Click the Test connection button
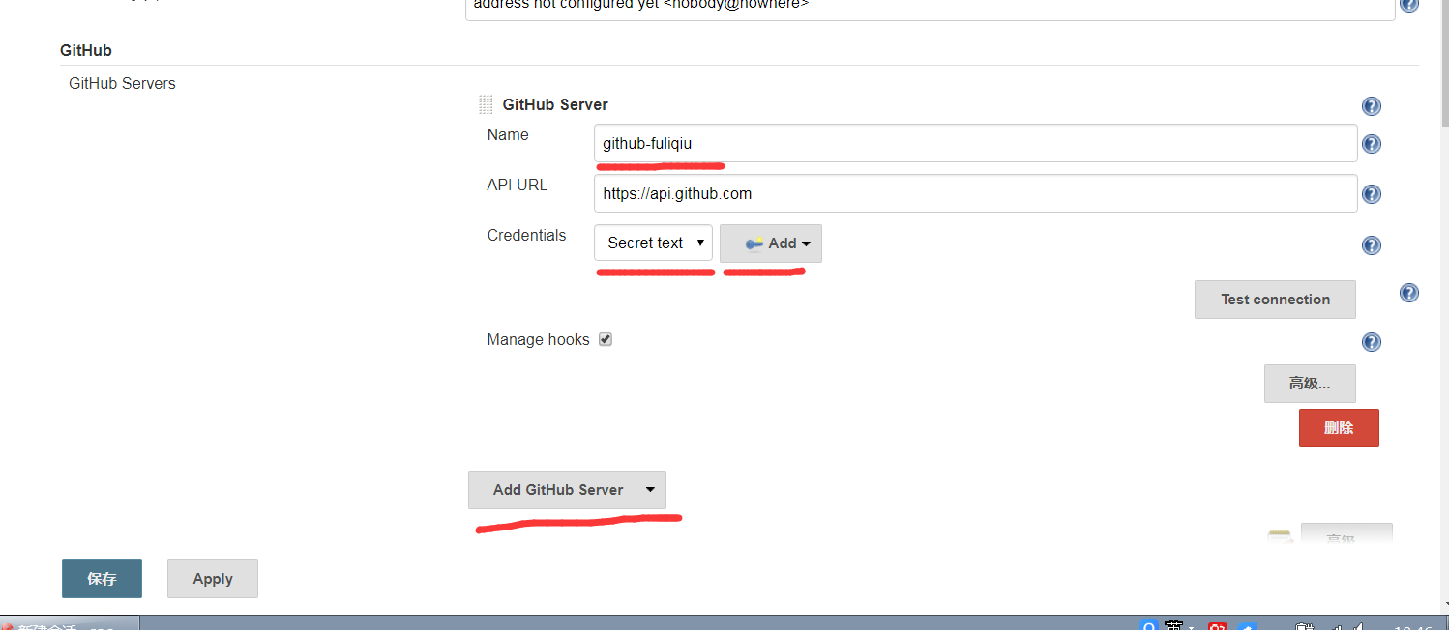Screen dimensions: 1449x630 click(1275, 300)
